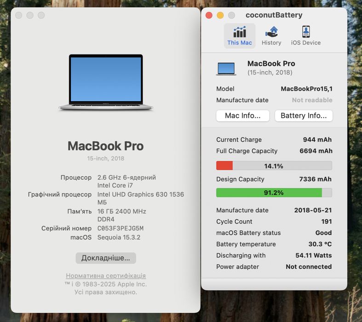362x322 pixels.
Task: Click the Power adapter Not connected value
Action: [x=309, y=267]
